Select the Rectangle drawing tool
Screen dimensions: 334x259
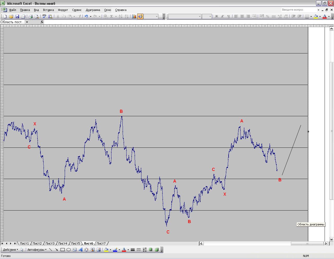pos(63,250)
